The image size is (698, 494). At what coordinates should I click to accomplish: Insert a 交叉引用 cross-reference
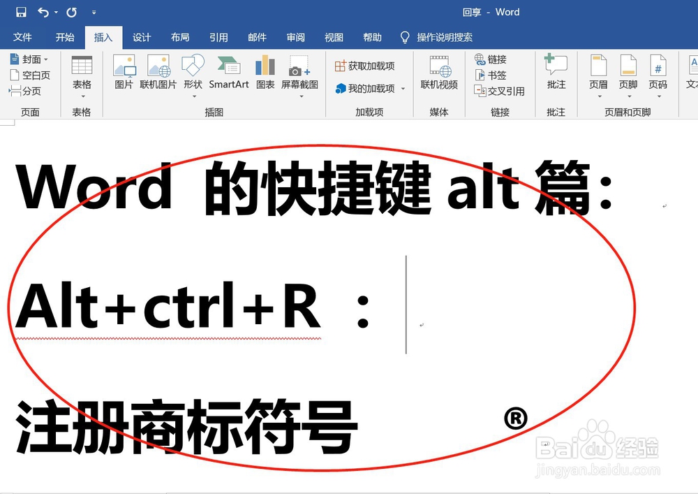(500, 91)
